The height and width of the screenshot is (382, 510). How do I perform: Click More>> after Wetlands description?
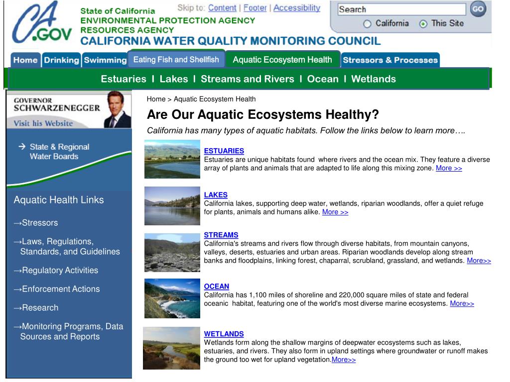click(x=344, y=360)
